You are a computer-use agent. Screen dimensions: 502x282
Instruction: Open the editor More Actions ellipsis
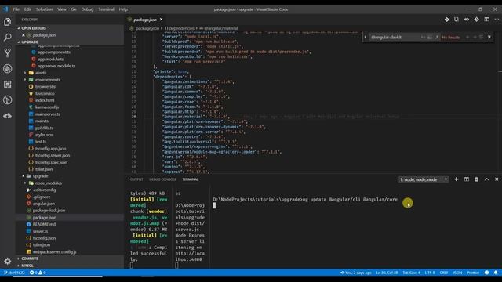tap(497, 20)
